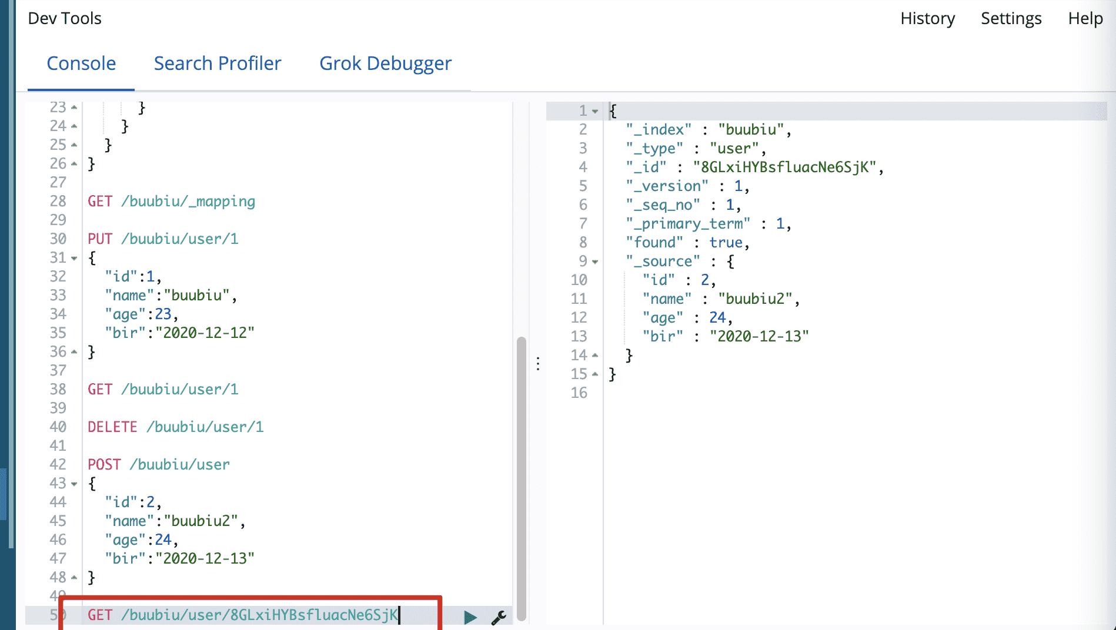
Task: Click the DELETE /buubiu/user/1 request line
Action: [175, 427]
